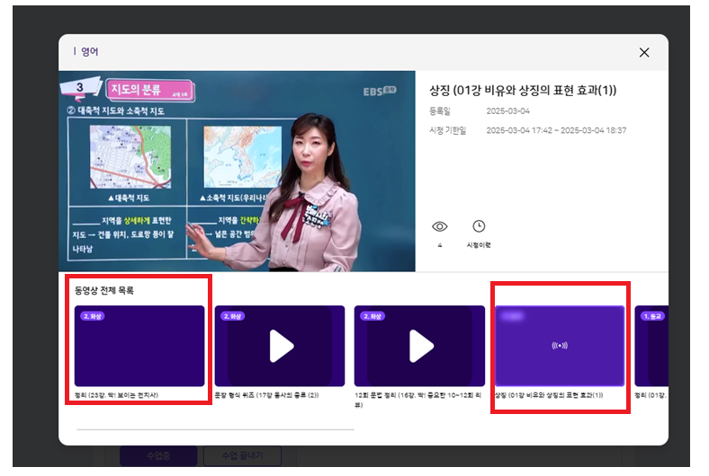Select the 정리 (23강) video thumbnail

[x=139, y=346]
